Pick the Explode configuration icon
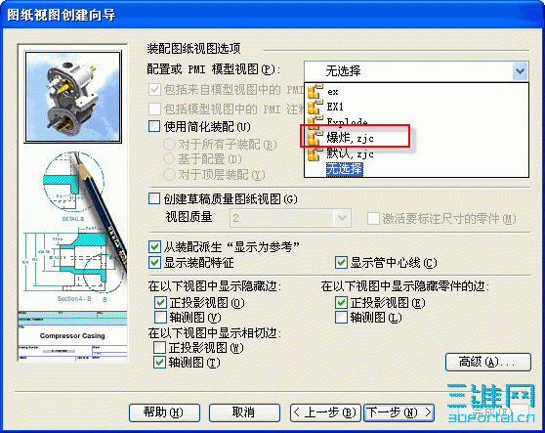Viewport: 545px width, 433px height. (x=314, y=121)
